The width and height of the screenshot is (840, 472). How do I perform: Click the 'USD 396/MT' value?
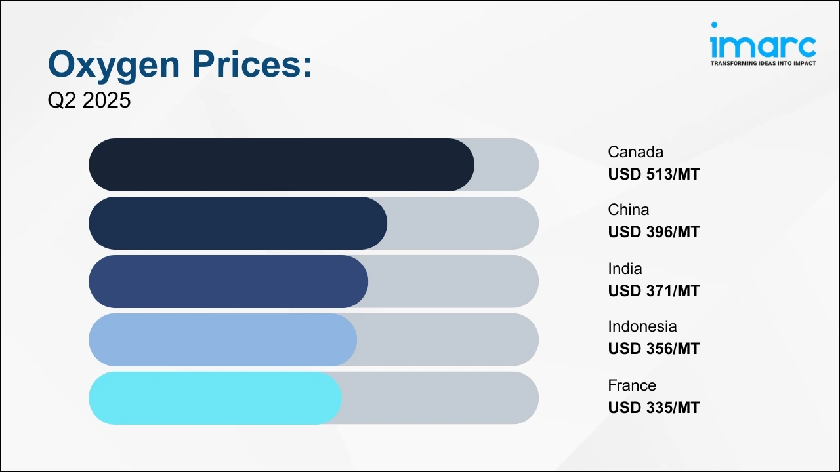pos(654,232)
